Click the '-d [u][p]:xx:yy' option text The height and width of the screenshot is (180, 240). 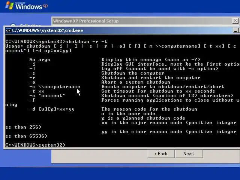[52, 109]
